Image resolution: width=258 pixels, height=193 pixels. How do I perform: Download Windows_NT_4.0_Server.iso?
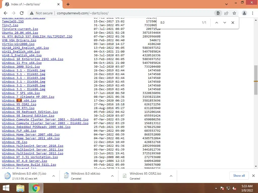[24, 161]
